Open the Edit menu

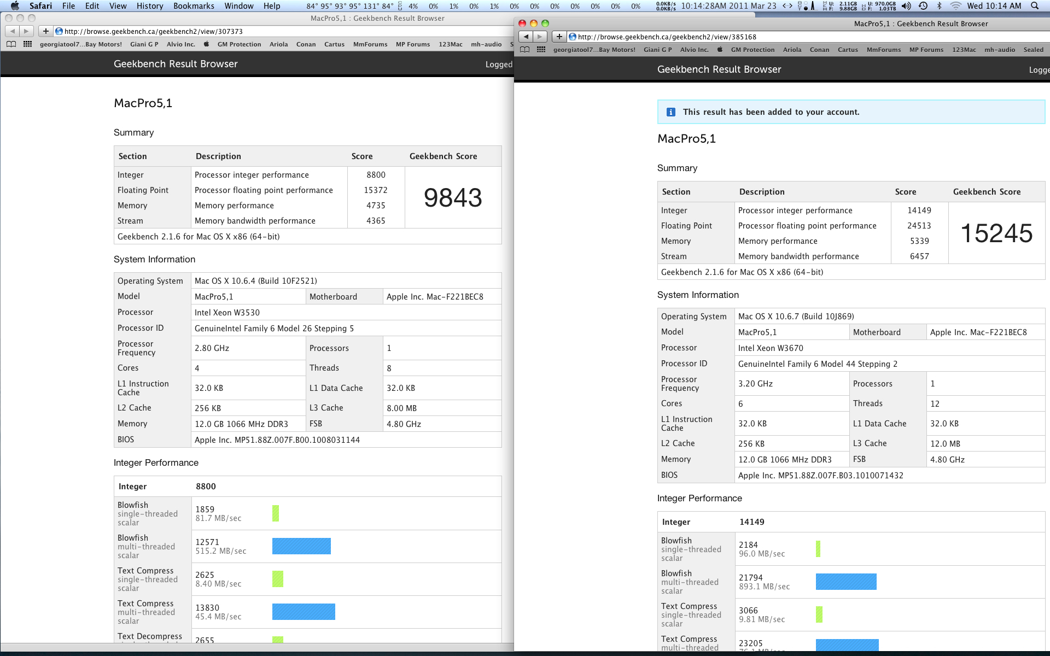click(x=92, y=6)
